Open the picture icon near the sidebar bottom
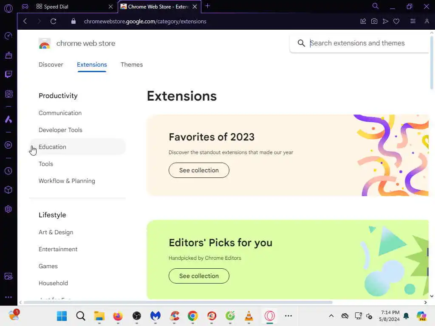 click(8, 276)
